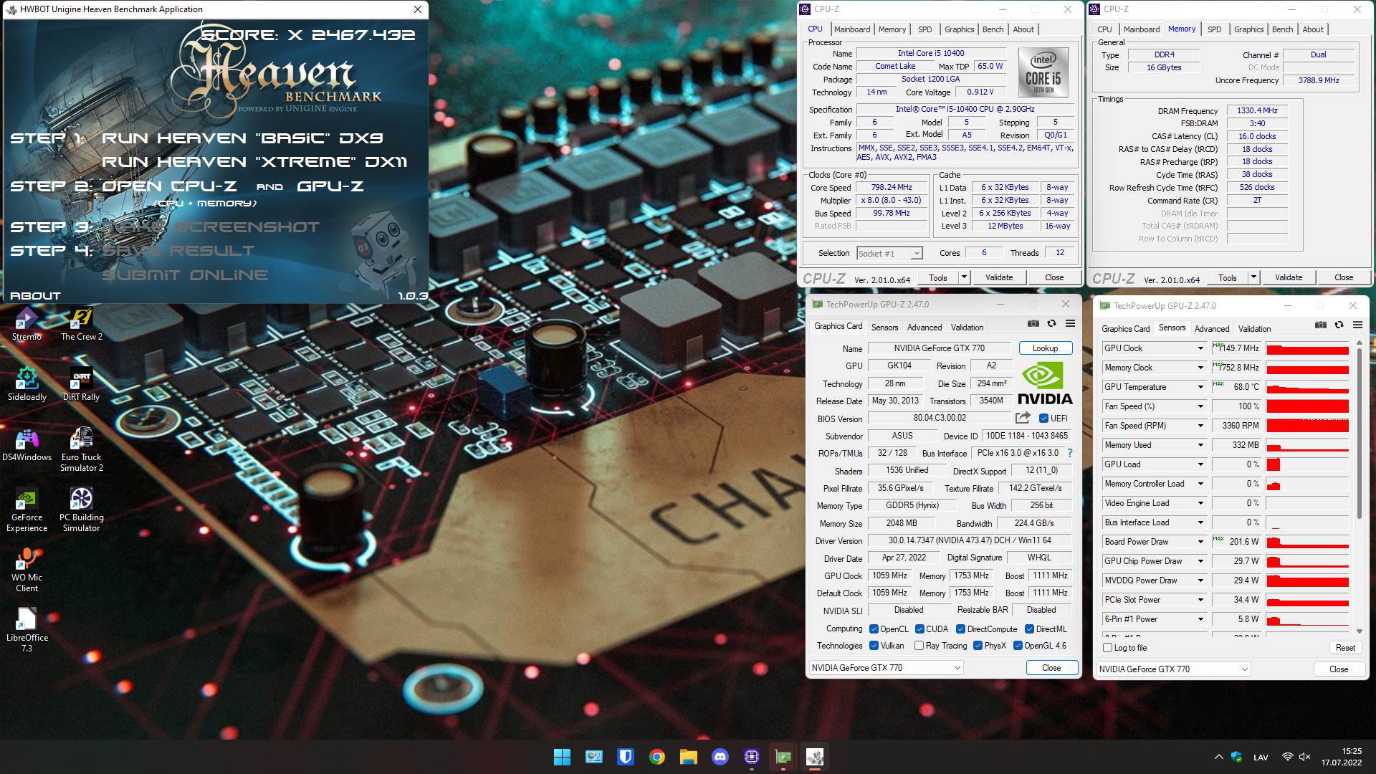The image size is (1376, 774).
Task: Toggle Vulkan checkbox
Action: [874, 646]
